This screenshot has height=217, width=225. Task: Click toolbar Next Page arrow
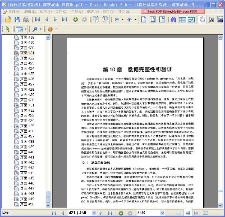click(x=55, y=19)
